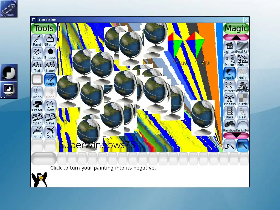Screen dimensions: 280x210
Task: Select the Paint brush tool
Action: pyautogui.click(x=37, y=40)
